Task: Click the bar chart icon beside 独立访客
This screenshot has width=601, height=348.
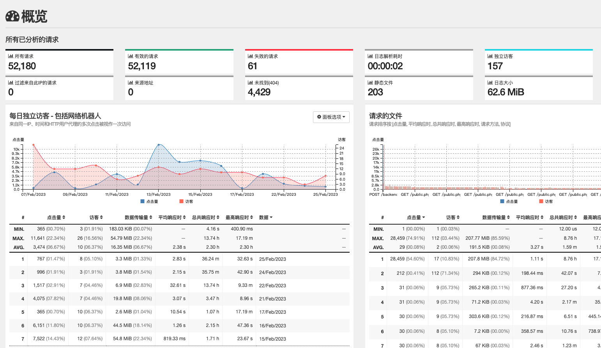Action: click(490, 56)
